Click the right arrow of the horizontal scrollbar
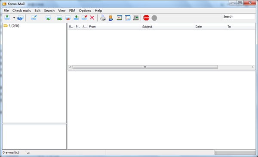 pyautogui.click(x=253, y=67)
